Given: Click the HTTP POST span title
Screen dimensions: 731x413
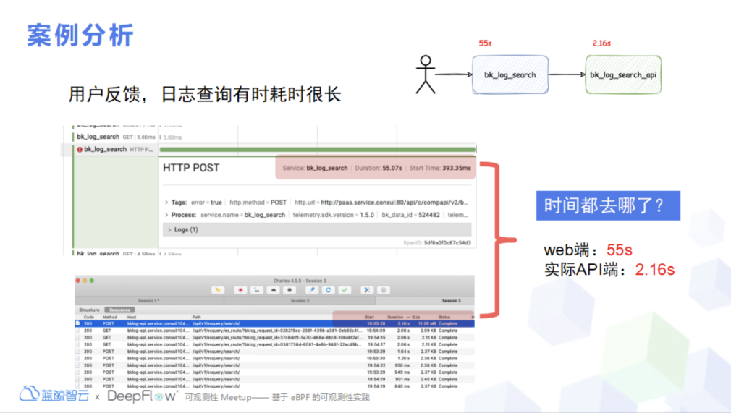Looking at the screenshot, I should pos(191,169).
